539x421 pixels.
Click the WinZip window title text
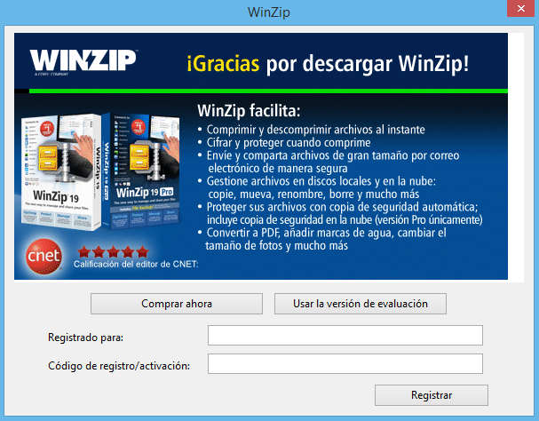tap(269, 12)
